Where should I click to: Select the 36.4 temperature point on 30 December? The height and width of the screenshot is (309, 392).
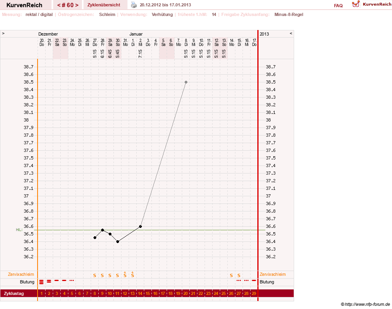pyautogui.click(x=118, y=242)
